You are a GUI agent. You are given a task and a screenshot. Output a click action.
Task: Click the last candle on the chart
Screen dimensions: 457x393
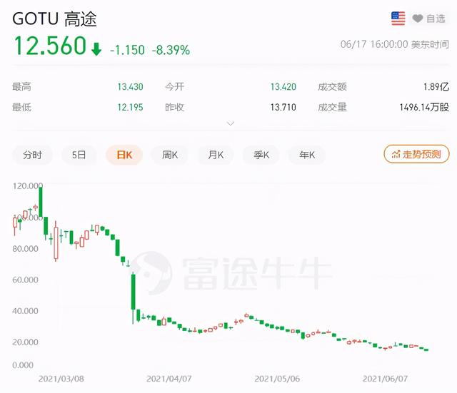point(426,349)
